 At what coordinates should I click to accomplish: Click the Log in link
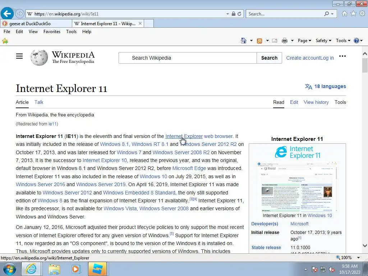pos(327,58)
